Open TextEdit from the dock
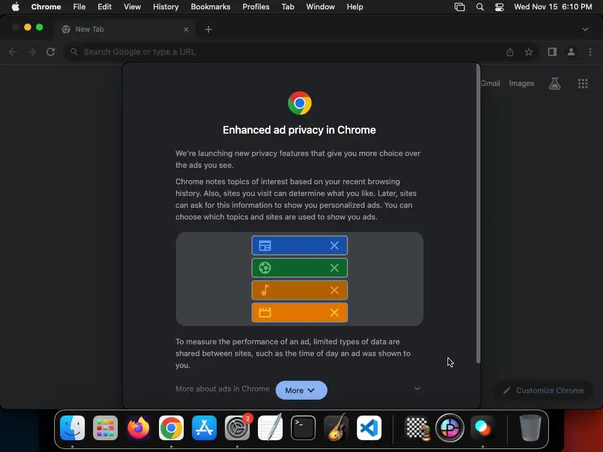The height and width of the screenshot is (452, 603). tap(270, 428)
